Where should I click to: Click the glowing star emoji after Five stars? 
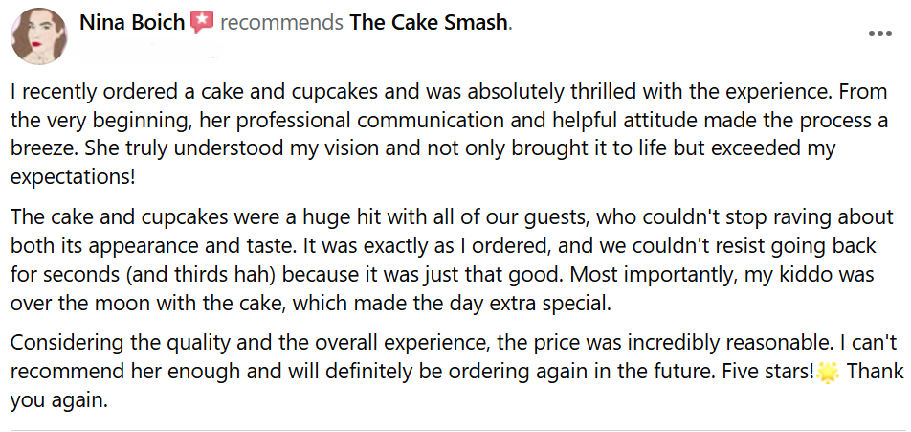click(828, 372)
